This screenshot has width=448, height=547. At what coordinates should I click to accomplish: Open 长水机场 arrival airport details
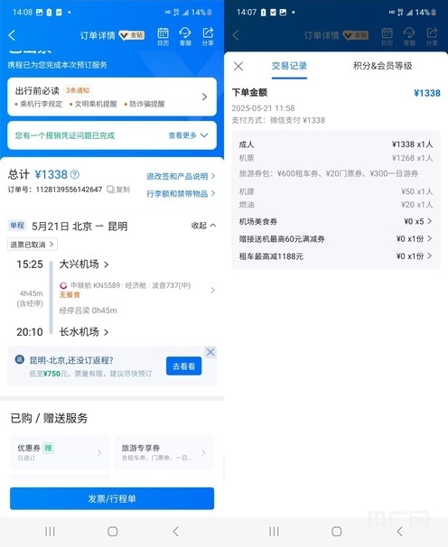(x=84, y=332)
